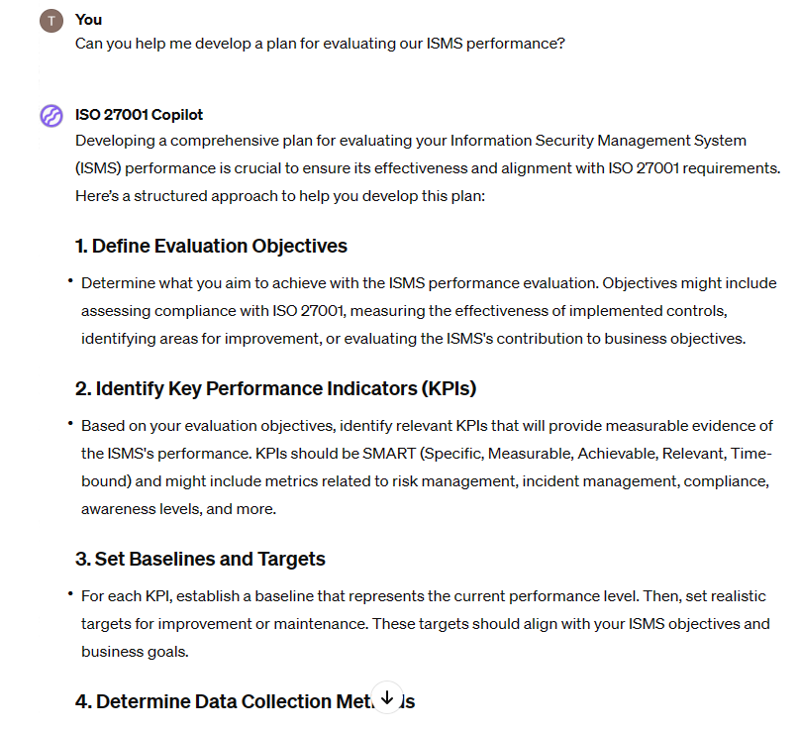
Task: Click the ISO 27001 Copilot logo icon
Action: point(51,115)
